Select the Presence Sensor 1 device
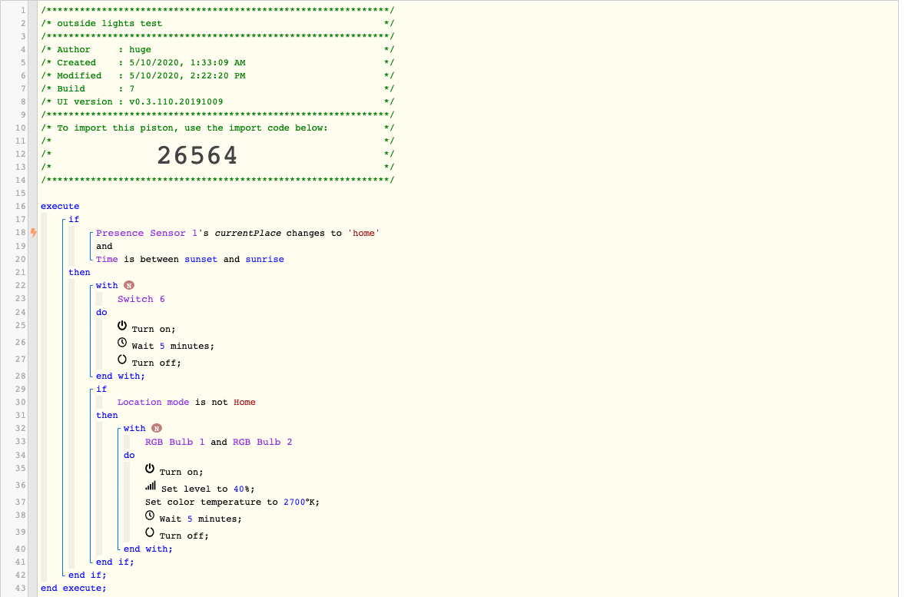This screenshot has height=597, width=905. 147,234
